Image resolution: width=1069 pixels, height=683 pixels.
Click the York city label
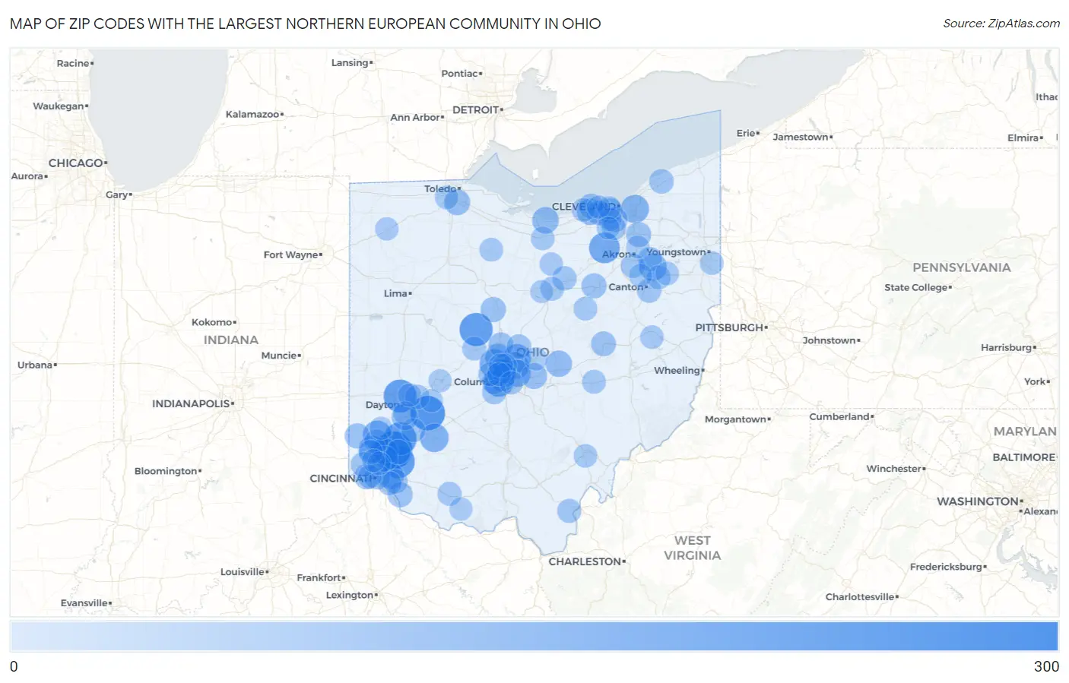(1035, 382)
